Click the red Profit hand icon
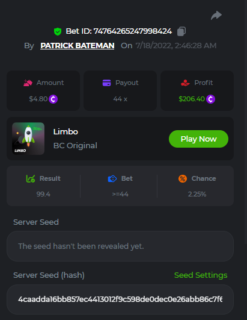This screenshot has width=247, height=320. 185,83
